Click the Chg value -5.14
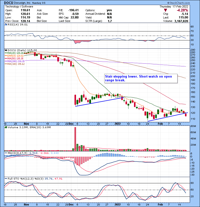 pyautogui.click(x=184, y=14)
